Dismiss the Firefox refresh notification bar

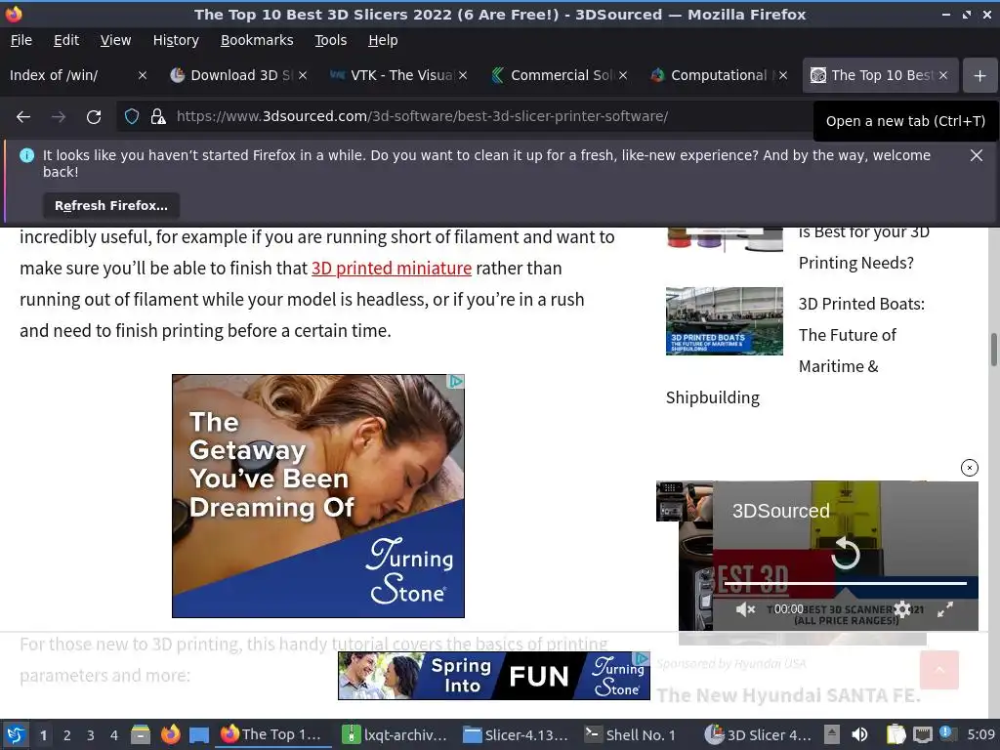pyautogui.click(x=976, y=155)
